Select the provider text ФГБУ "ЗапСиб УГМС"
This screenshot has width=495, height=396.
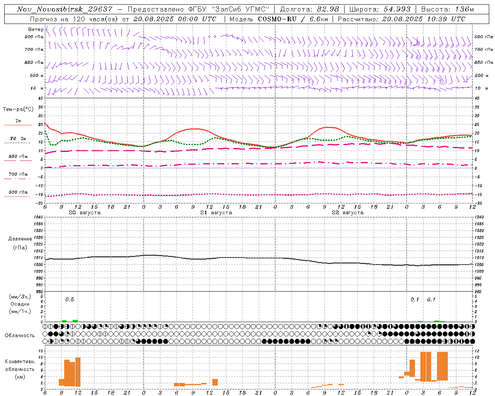coord(228,9)
